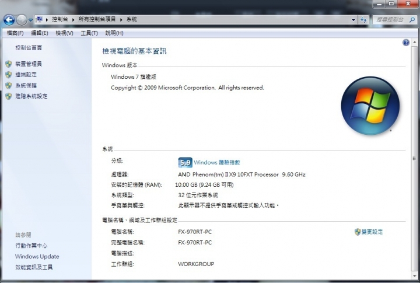
Task: Click the blue help question mark icon
Action: [406, 43]
